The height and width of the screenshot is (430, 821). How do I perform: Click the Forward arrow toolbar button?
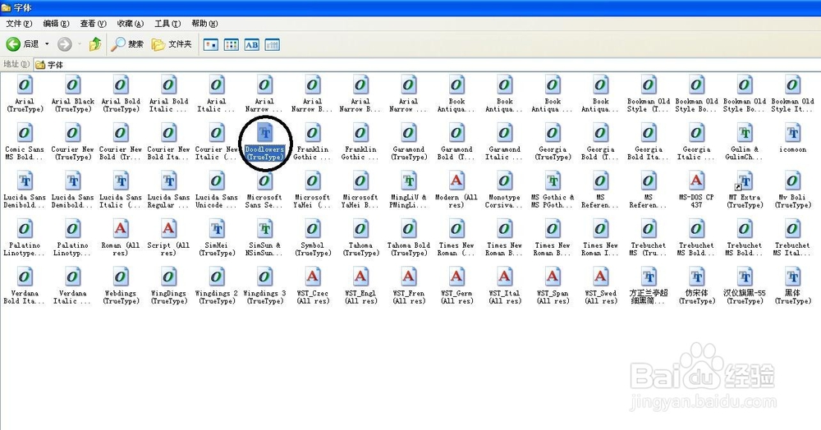(64, 44)
